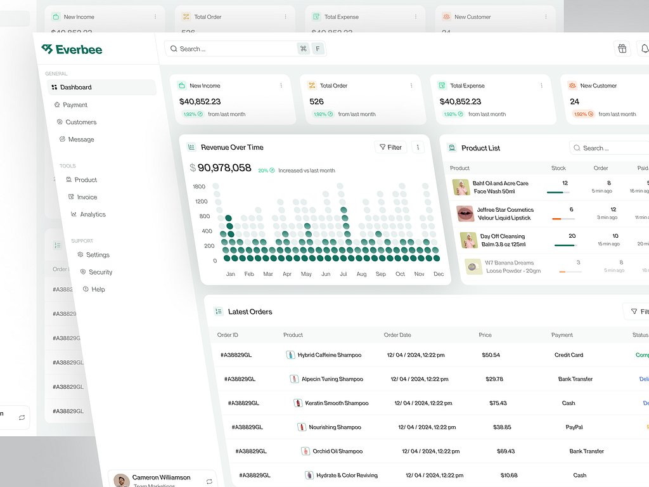Click the $90,978,058 revenue total
Screen dimensions: 649x487
click(x=221, y=167)
